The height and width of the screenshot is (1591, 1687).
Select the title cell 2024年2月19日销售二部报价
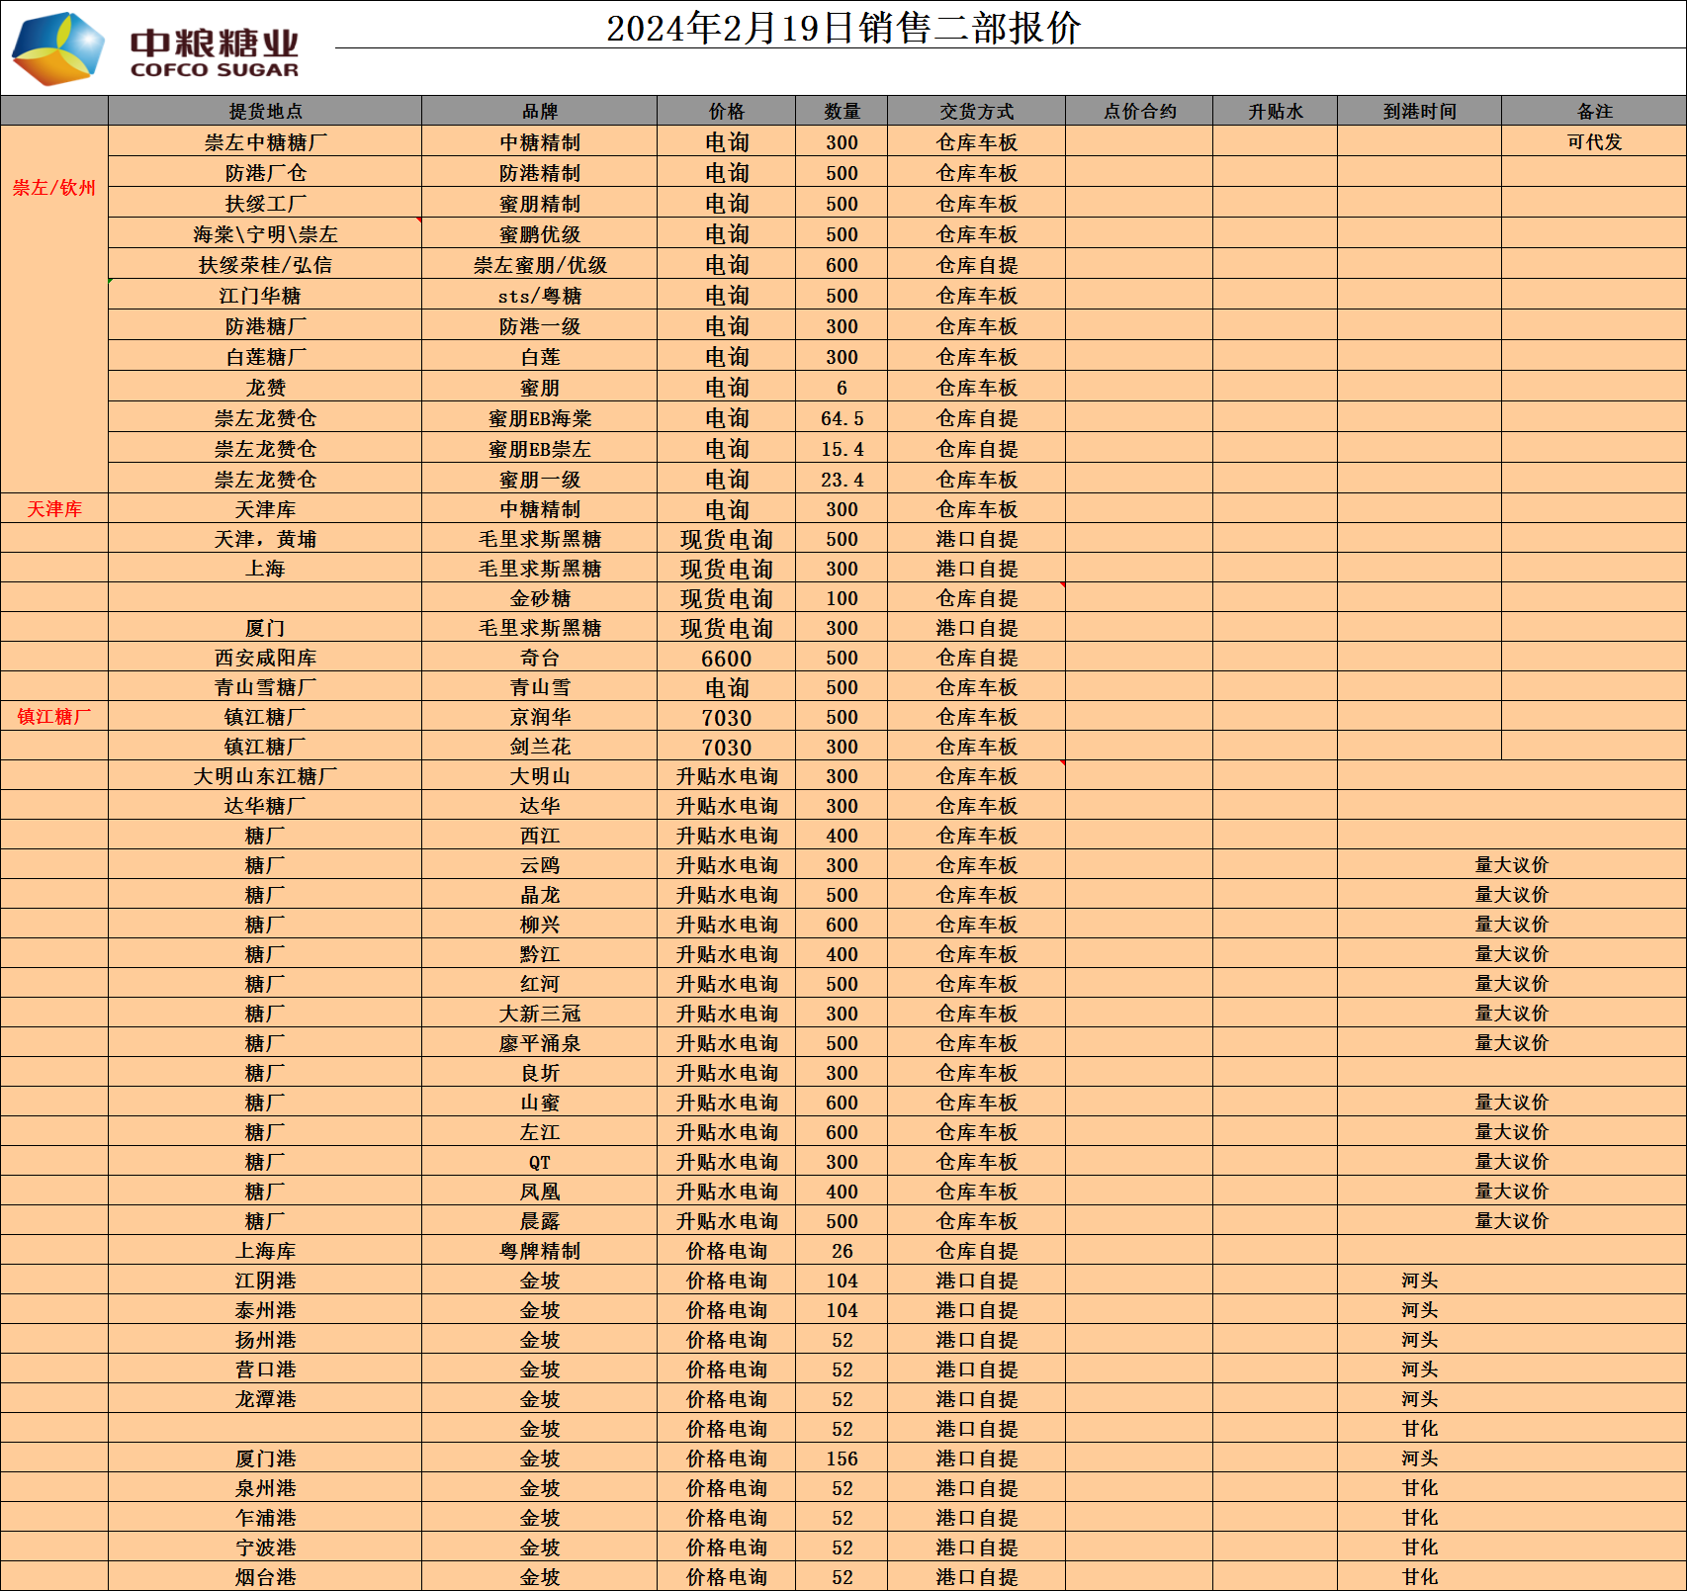[843, 28]
